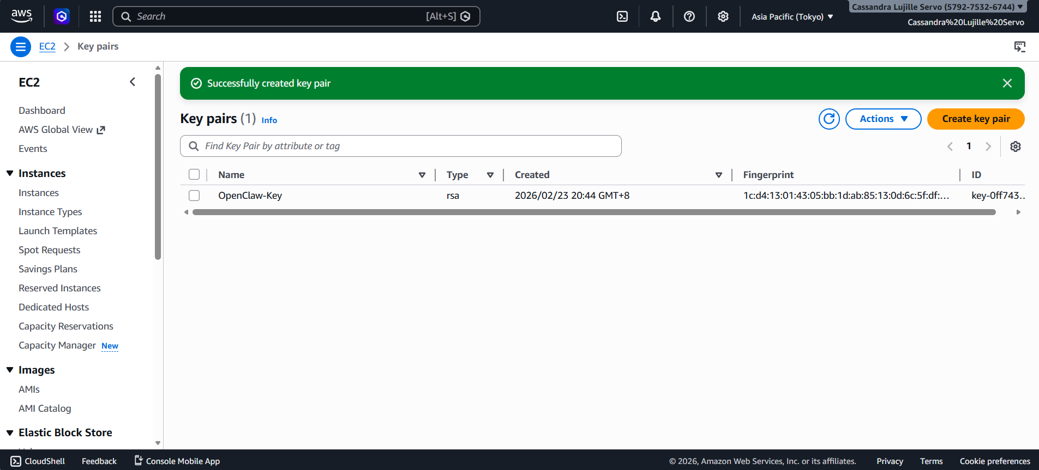Open the Info link next to Key pairs
The width and height of the screenshot is (1039, 470).
tap(269, 120)
